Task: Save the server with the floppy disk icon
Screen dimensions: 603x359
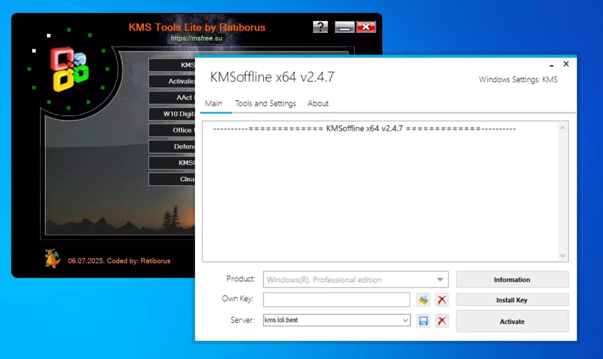Action: point(423,321)
